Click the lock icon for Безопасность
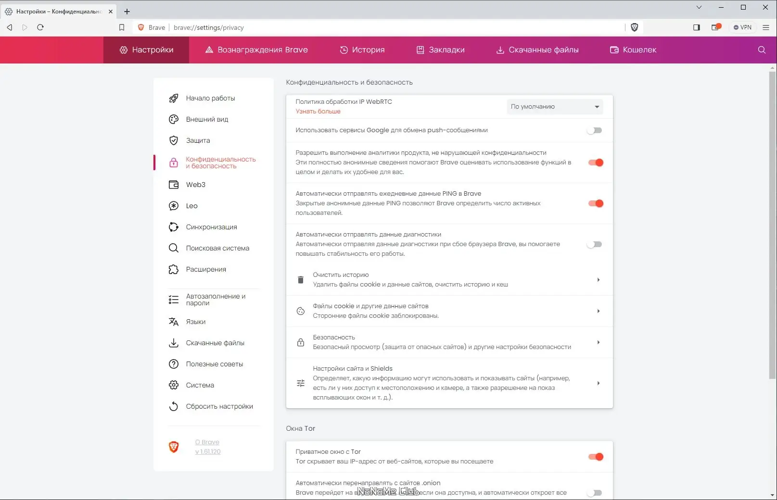This screenshot has width=777, height=500. [301, 342]
